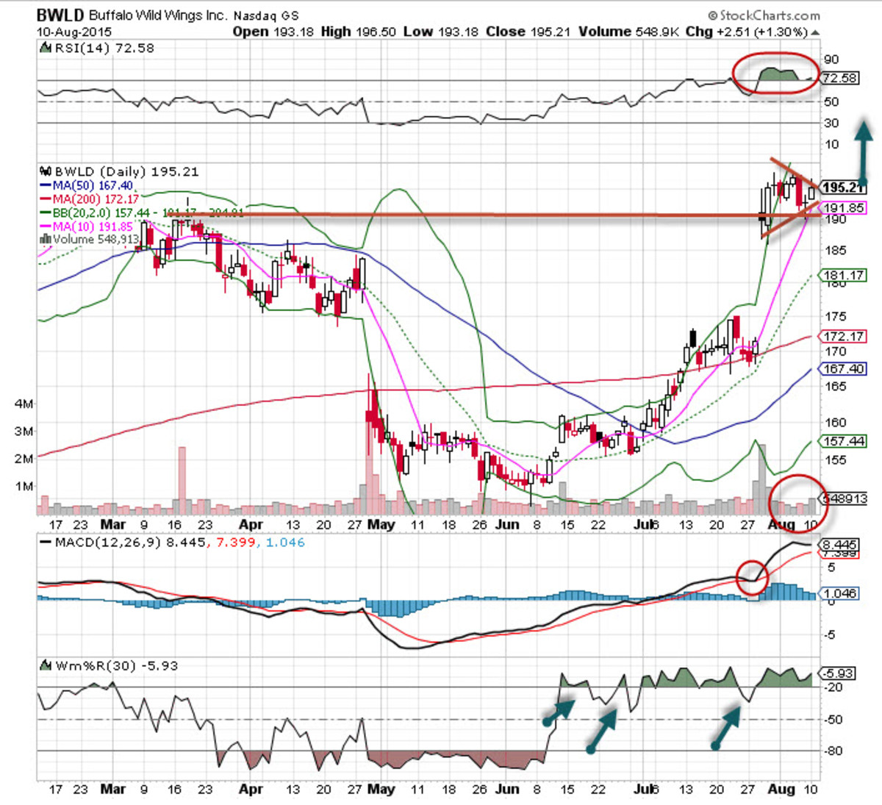Click the 90 level on RSI axis
Viewport: 882px width, 805px height.
[831, 60]
